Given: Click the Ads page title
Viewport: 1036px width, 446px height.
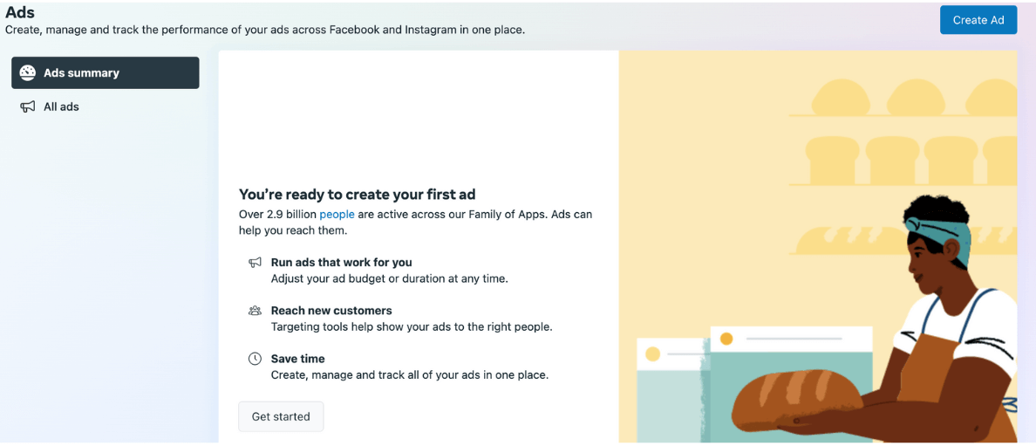Looking at the screenshot, I should pos(20,12).
